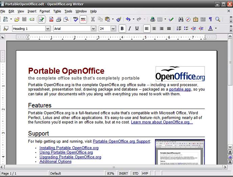233x177 pixels.
Task: Click the Print file directly icon
Action: pos(59,19)
